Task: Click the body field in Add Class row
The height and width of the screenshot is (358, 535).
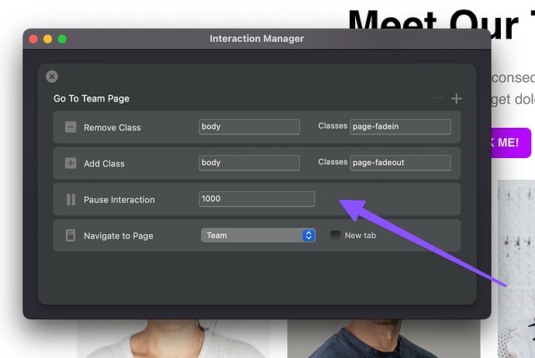Action: point(249,164)
